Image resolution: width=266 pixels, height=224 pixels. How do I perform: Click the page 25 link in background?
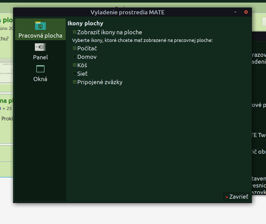tap(9, 108)
